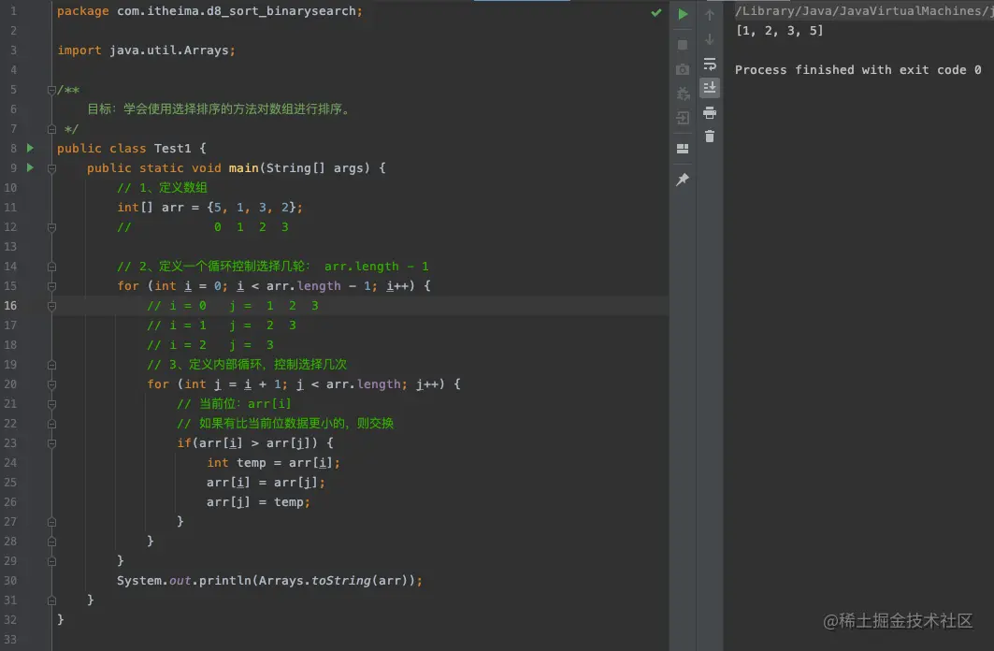Collapse main method fold at line 9
The image size is (994, 651).
tap(52, 168)
